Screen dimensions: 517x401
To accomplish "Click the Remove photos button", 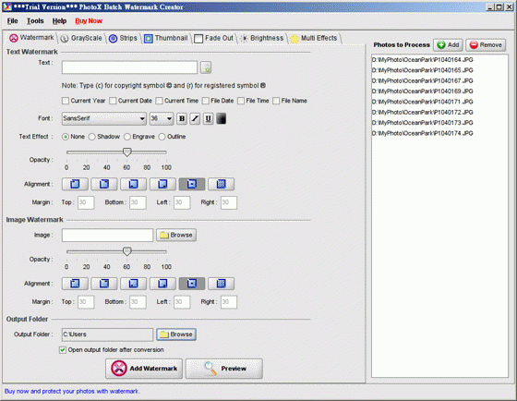I will point(486,45).
